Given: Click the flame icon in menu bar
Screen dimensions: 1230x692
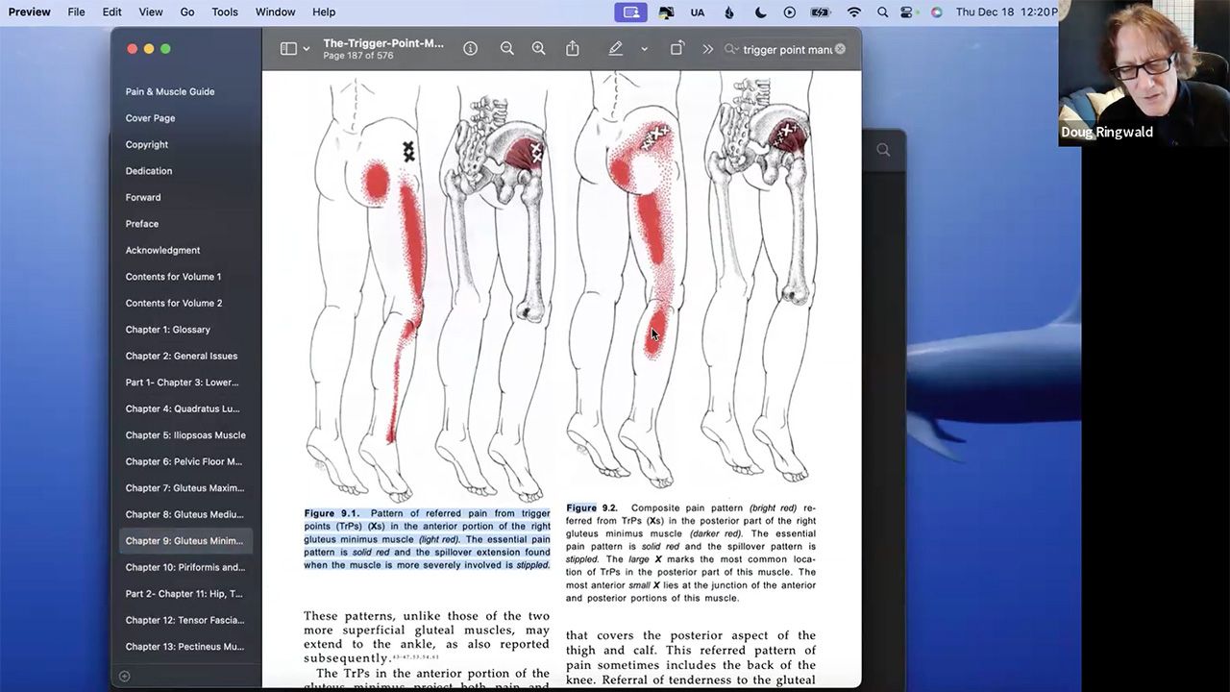Looking at the screenshot, I should click(729, 12).
